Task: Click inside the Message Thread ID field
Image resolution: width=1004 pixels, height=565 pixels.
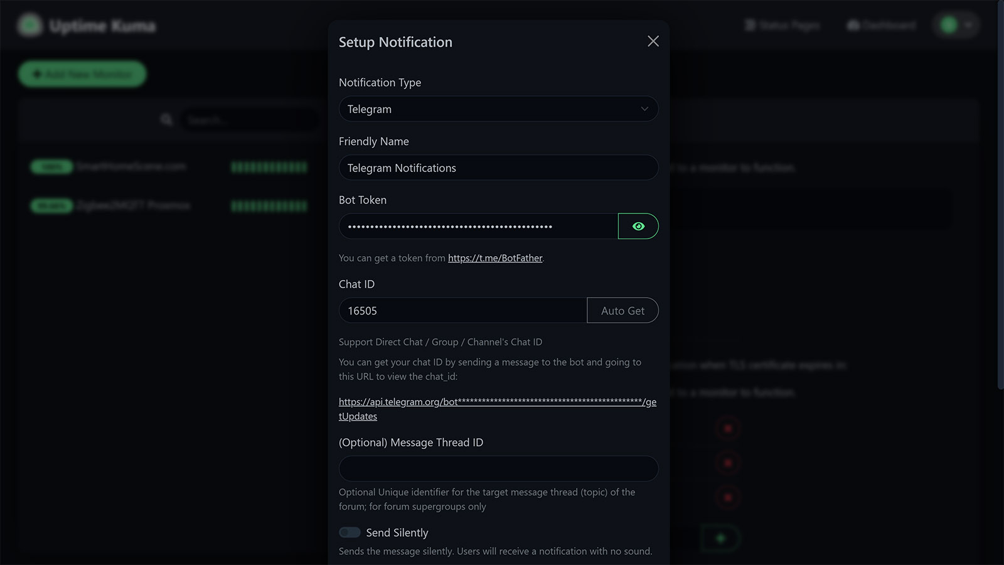Action: [x=498, y=468]
